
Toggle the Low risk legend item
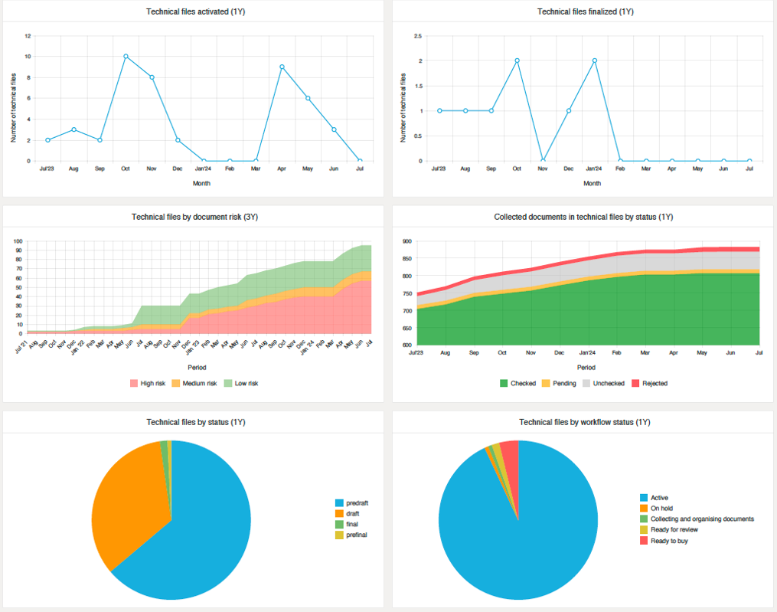click(x=241, y=383)
